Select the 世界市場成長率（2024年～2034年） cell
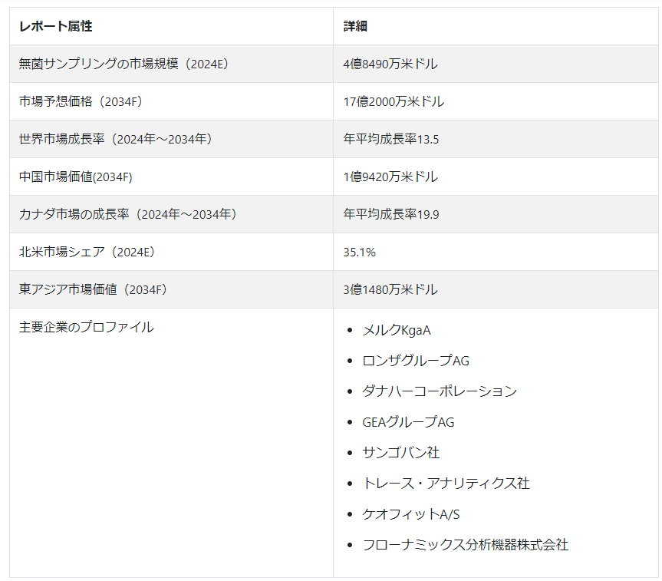The height and width of the screenshot is (581, 662). tap(115, 139)
